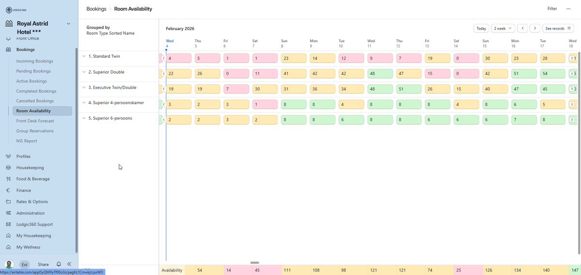Click Standard Twin cell 23 on Sun 8
581x275 pixels.
coord(293,58)
